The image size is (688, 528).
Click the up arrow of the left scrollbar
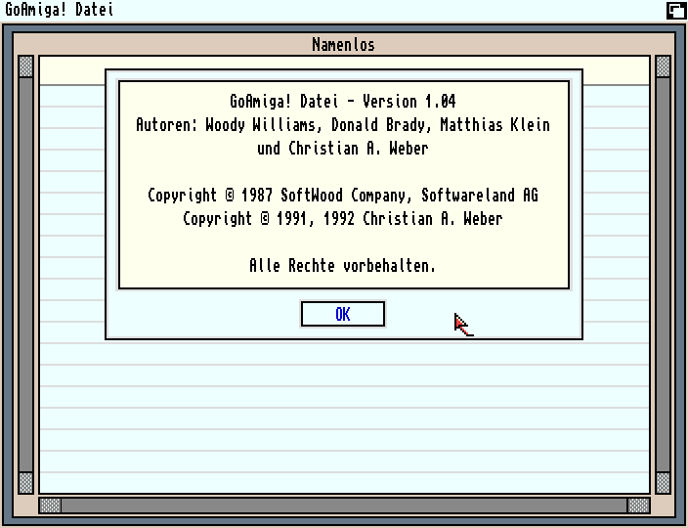coord(25,66)
